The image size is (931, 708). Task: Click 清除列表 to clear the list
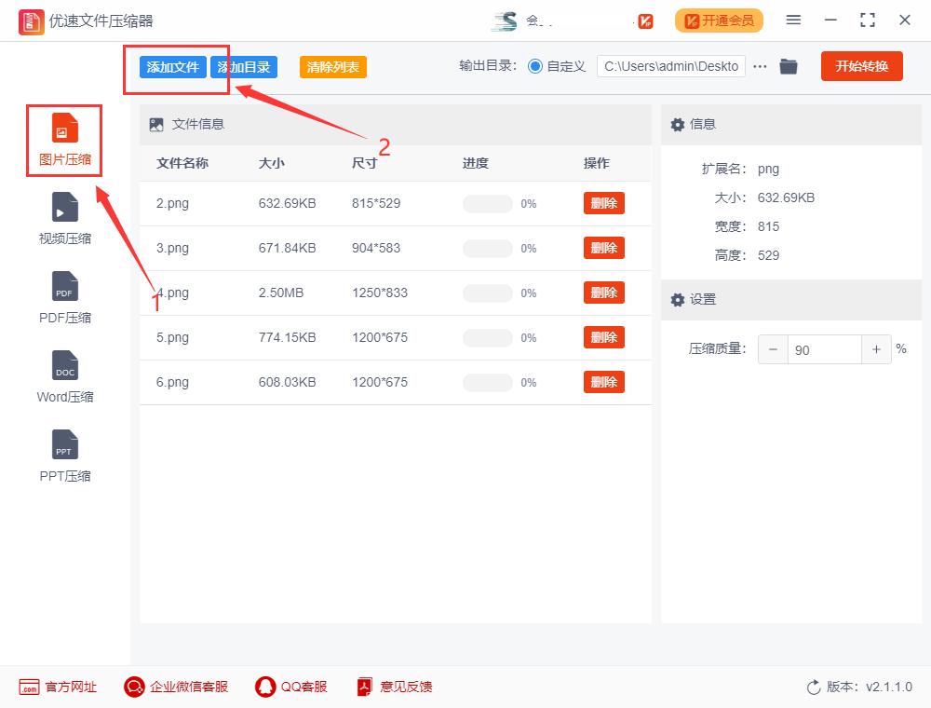click(x=332, y=66)
